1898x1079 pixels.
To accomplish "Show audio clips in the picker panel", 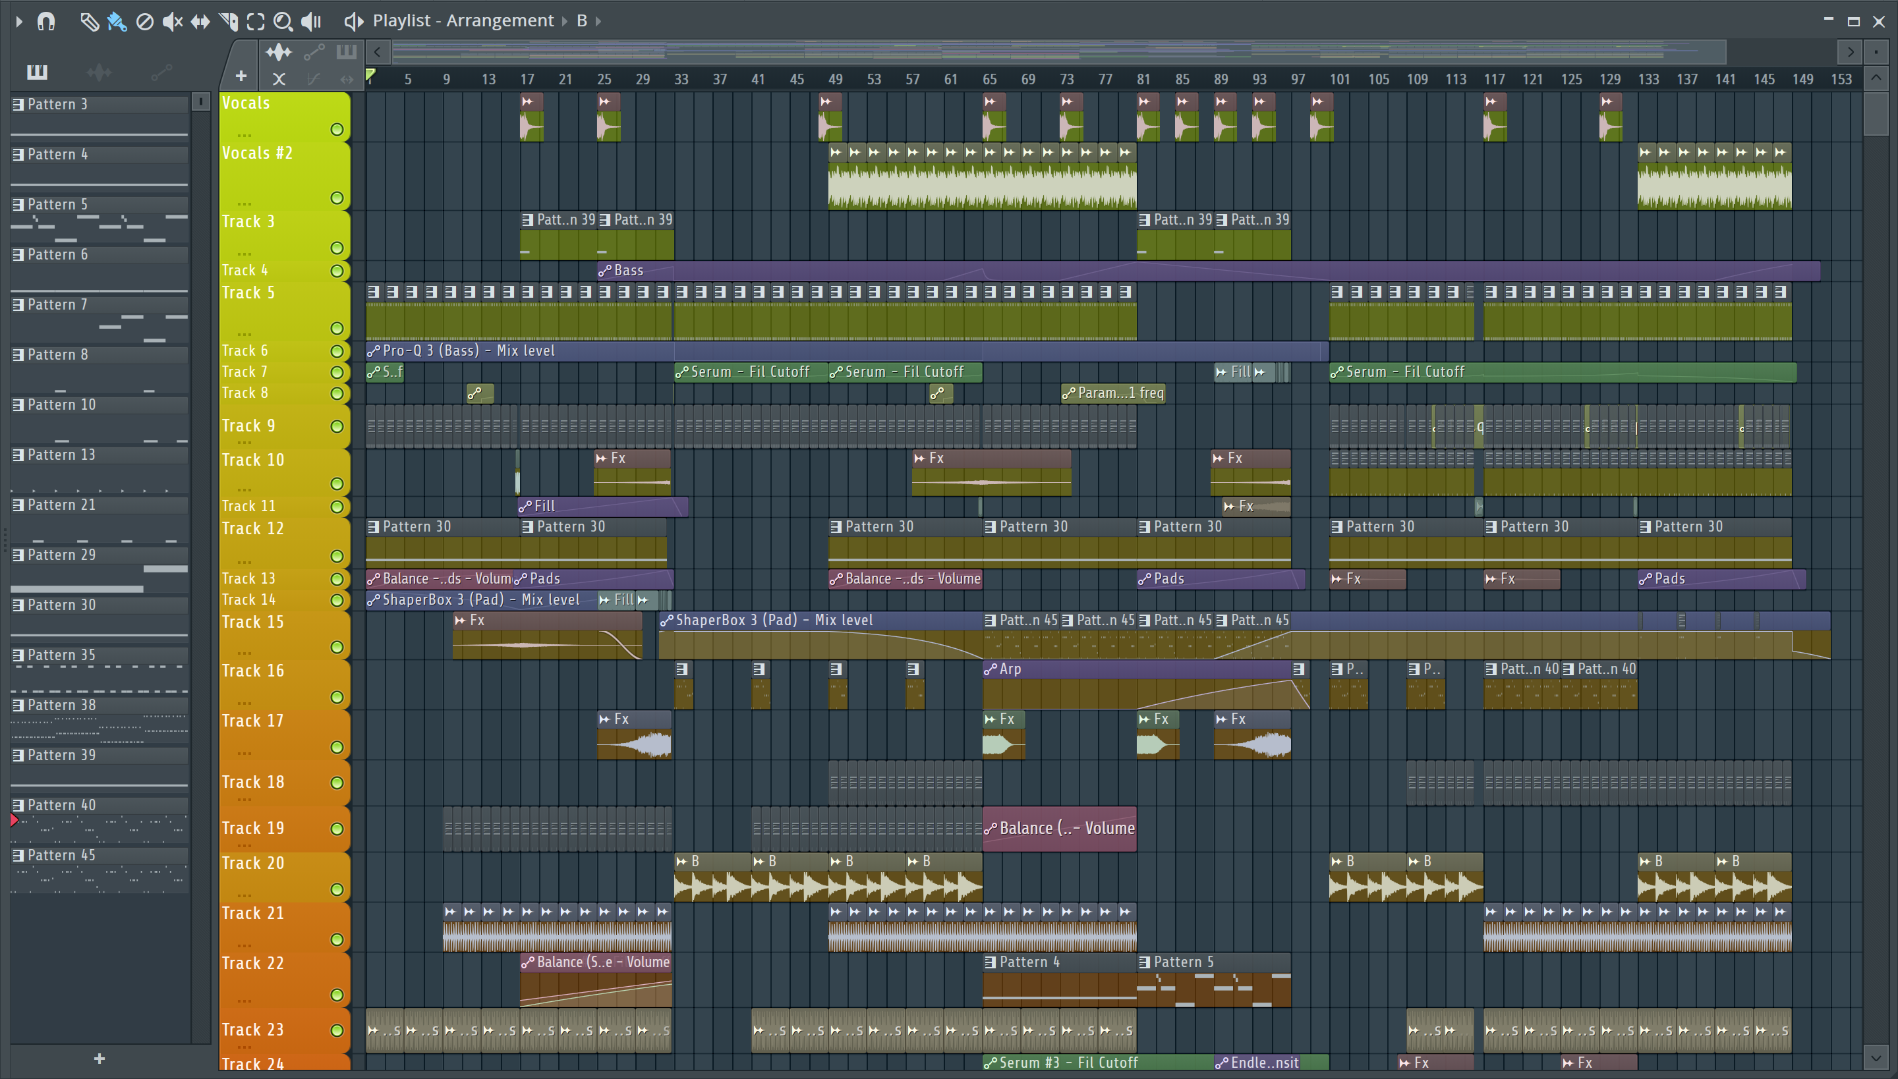I will pos(99,72).
